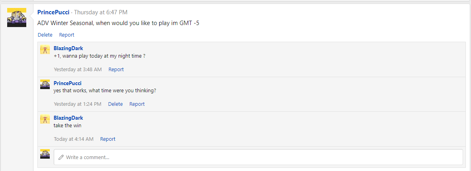471x171 pixels.
Task: Report the '+1, wanna play today' comment
Action: (x=116, y=69)
